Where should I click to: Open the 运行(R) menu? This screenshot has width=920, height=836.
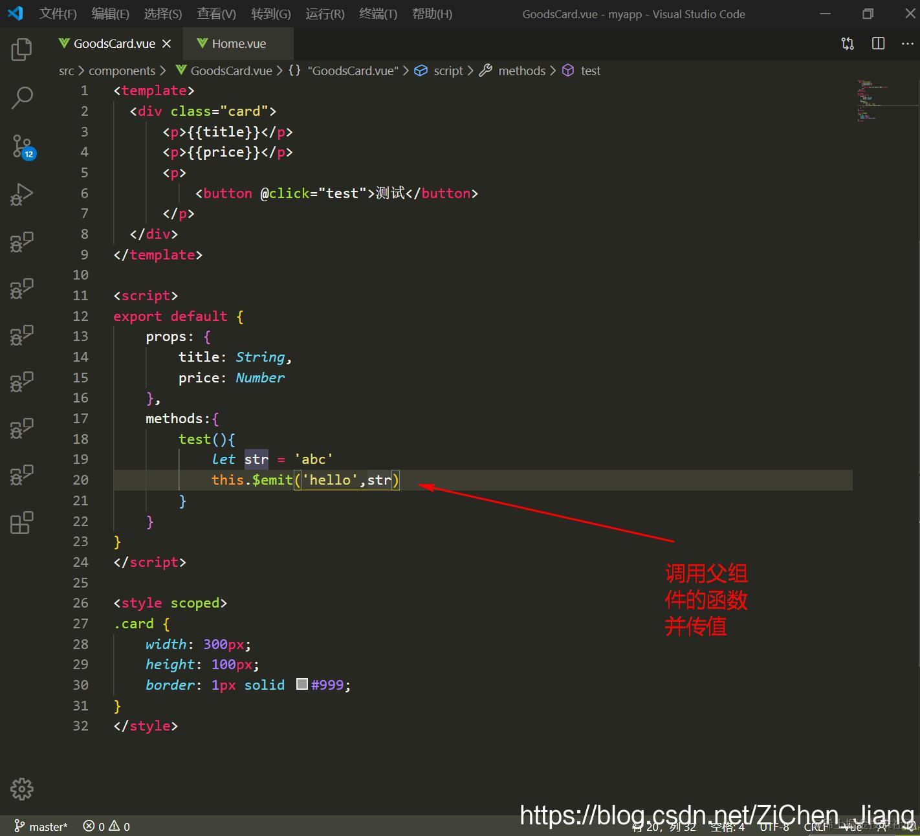325,14
